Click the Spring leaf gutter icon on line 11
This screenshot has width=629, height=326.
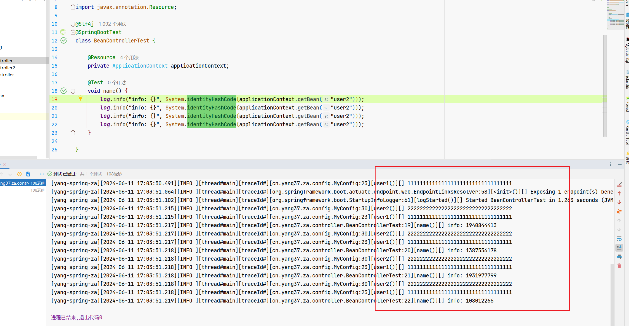63,32
